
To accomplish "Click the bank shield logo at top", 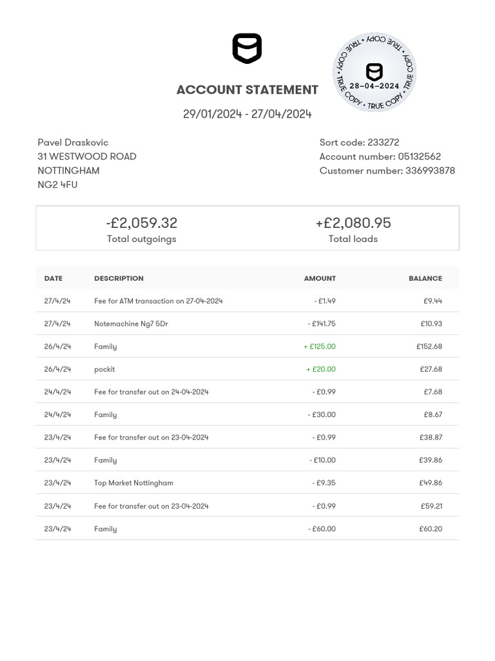I will [247, 48].
